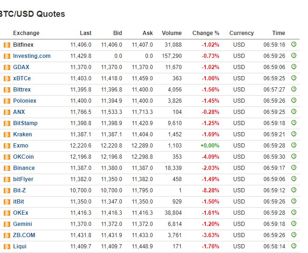
Task: Open the Kraken exchange link
Action: [22, 134]
